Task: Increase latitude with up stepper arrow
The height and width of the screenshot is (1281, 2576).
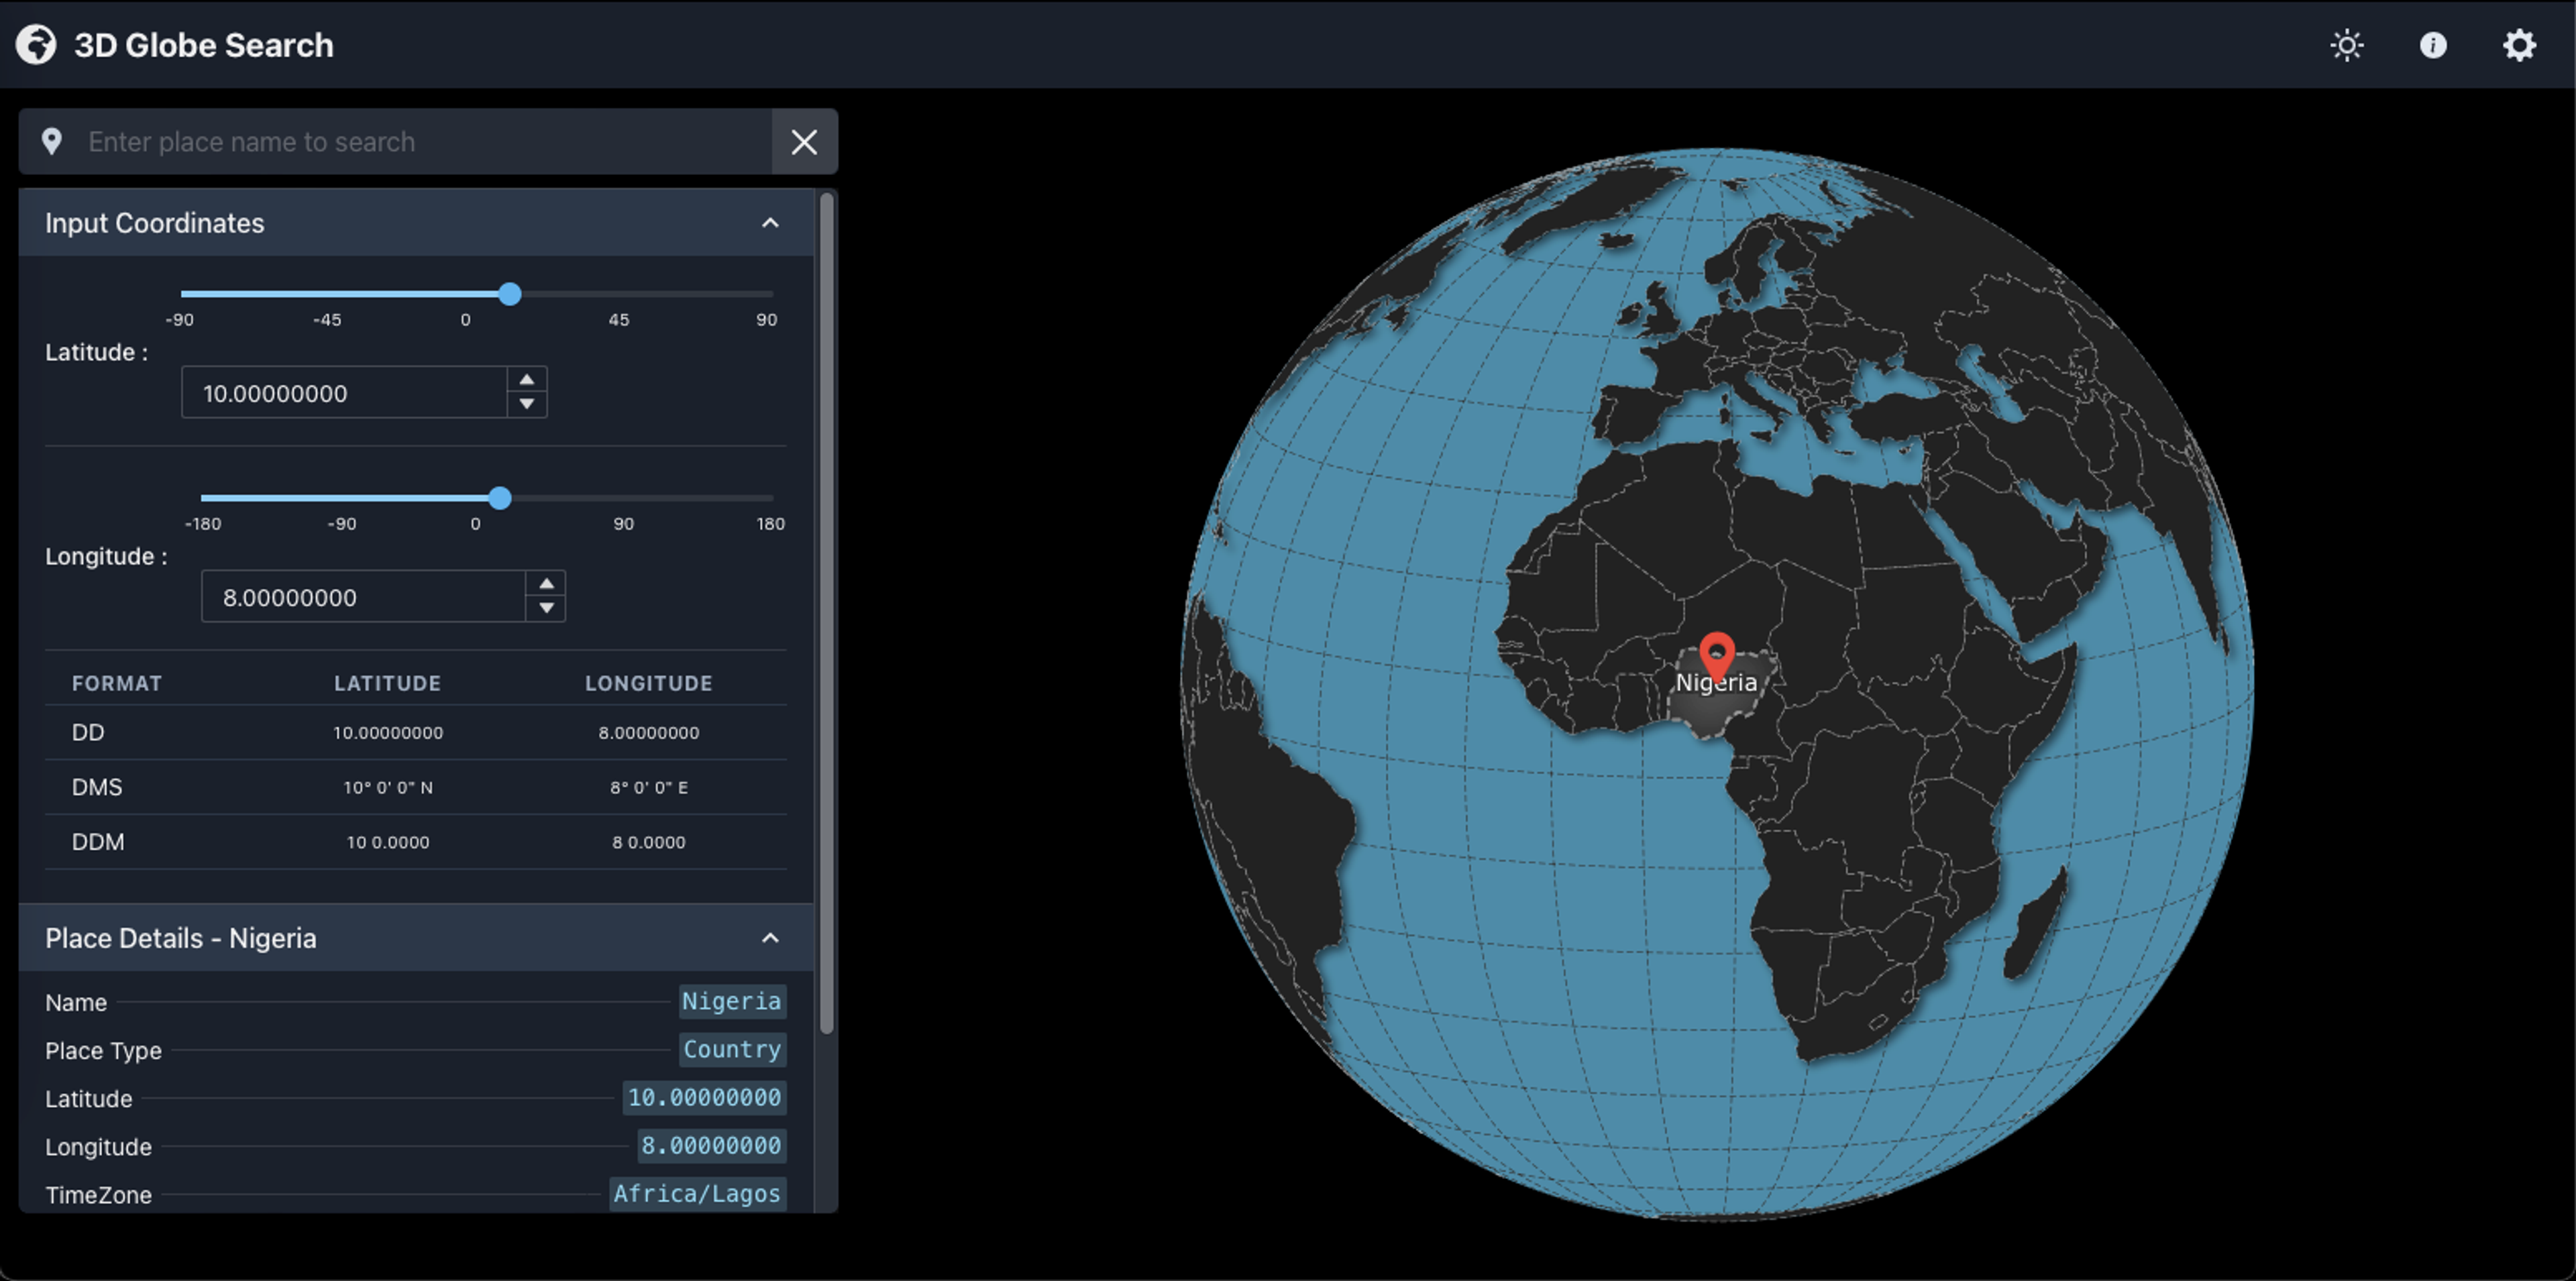Action: [527, 380]
